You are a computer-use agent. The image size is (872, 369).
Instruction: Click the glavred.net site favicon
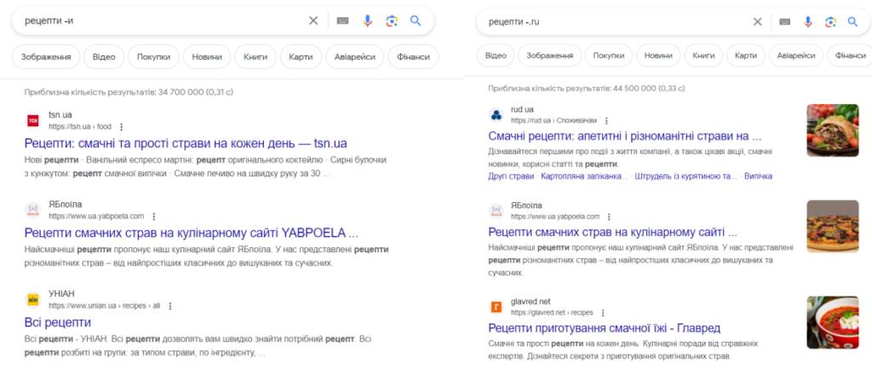(496, 307)
